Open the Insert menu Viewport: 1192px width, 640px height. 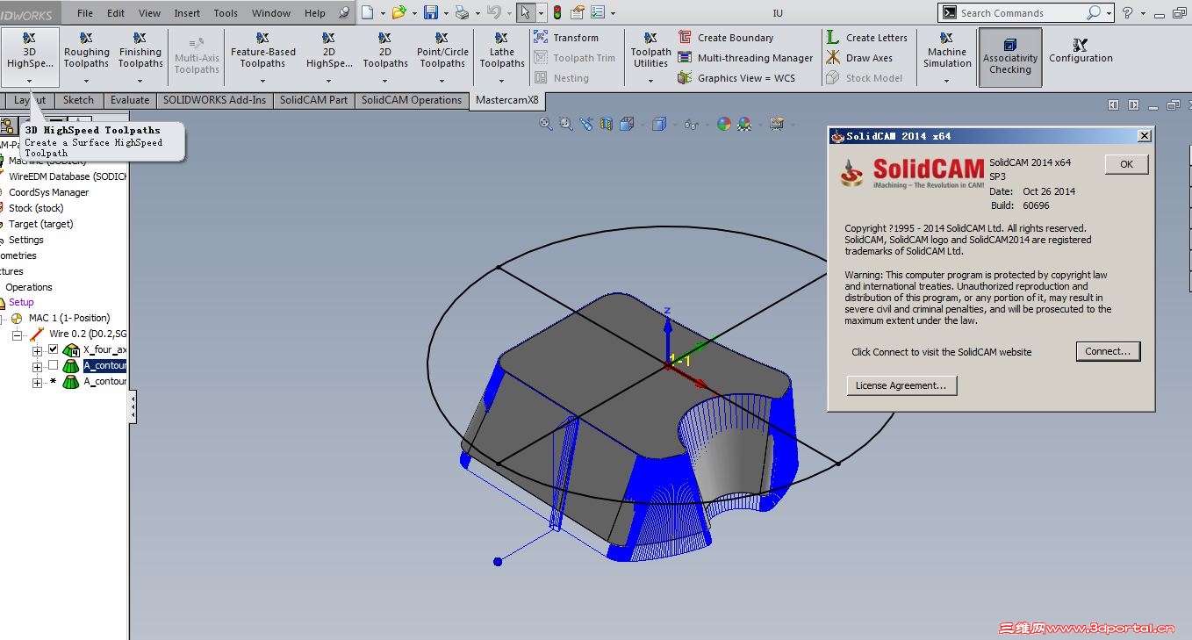point(187,13)
